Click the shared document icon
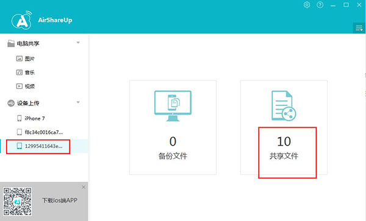Screen dimensions: 366x221 [284, 106]
